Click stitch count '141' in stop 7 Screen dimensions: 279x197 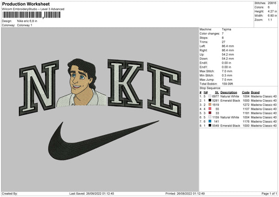(216, 121)
